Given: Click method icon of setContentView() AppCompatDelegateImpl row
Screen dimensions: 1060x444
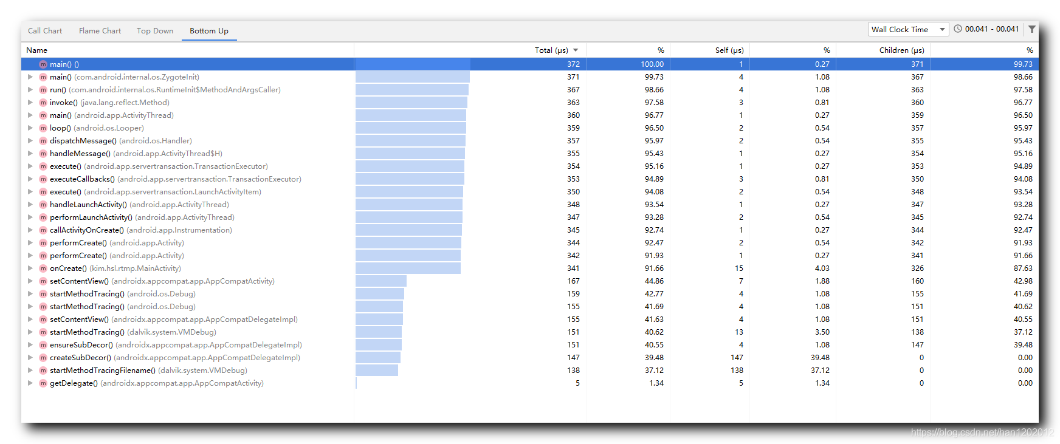Looking at the screenshot, I should (43, 319).
